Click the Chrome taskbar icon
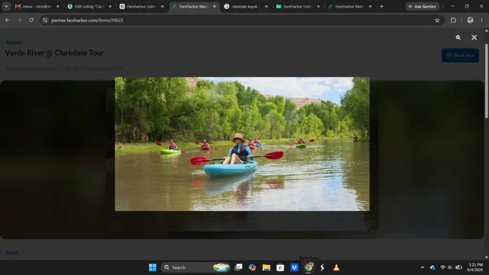The width and height of the screenshot is (489, 275). pos(308,267)
